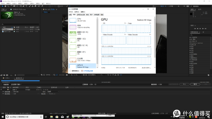This screenshot has width=212, height=119.
Task: Click the Stop render button
Action: point(185,84)
